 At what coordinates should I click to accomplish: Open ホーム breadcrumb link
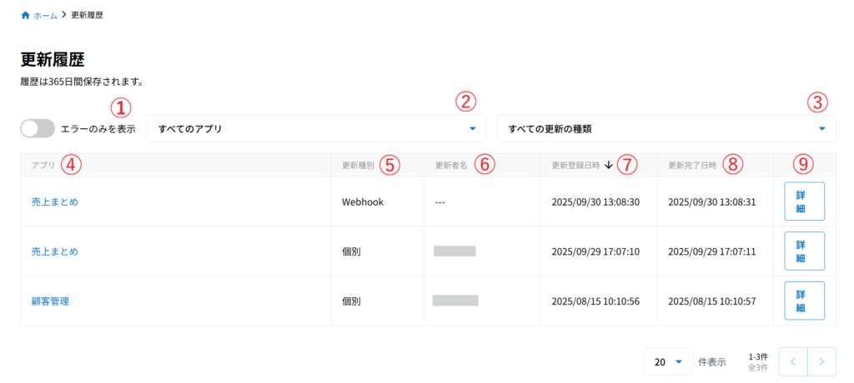(x=46, y=15)
